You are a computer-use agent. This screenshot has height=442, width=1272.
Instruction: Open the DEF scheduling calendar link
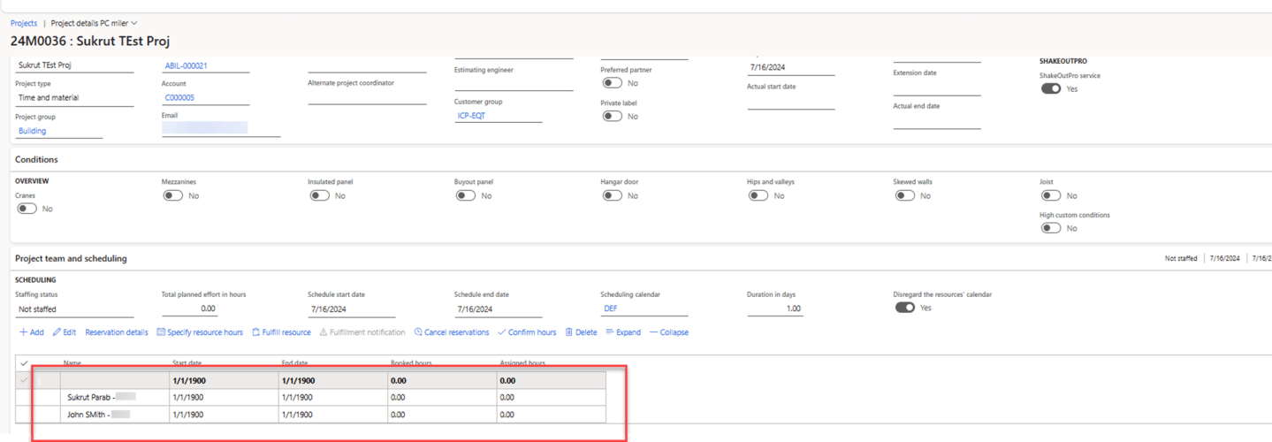click(611, 309)
